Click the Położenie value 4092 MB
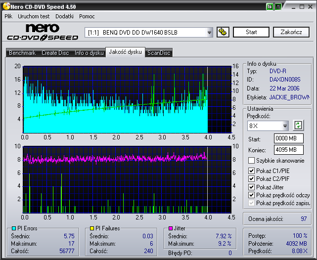Screen dimensions: 317x260 coord(296,243)
